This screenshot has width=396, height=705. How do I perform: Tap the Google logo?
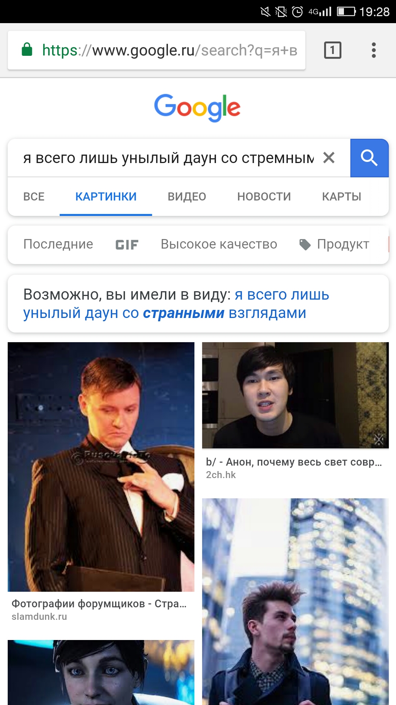197,107
